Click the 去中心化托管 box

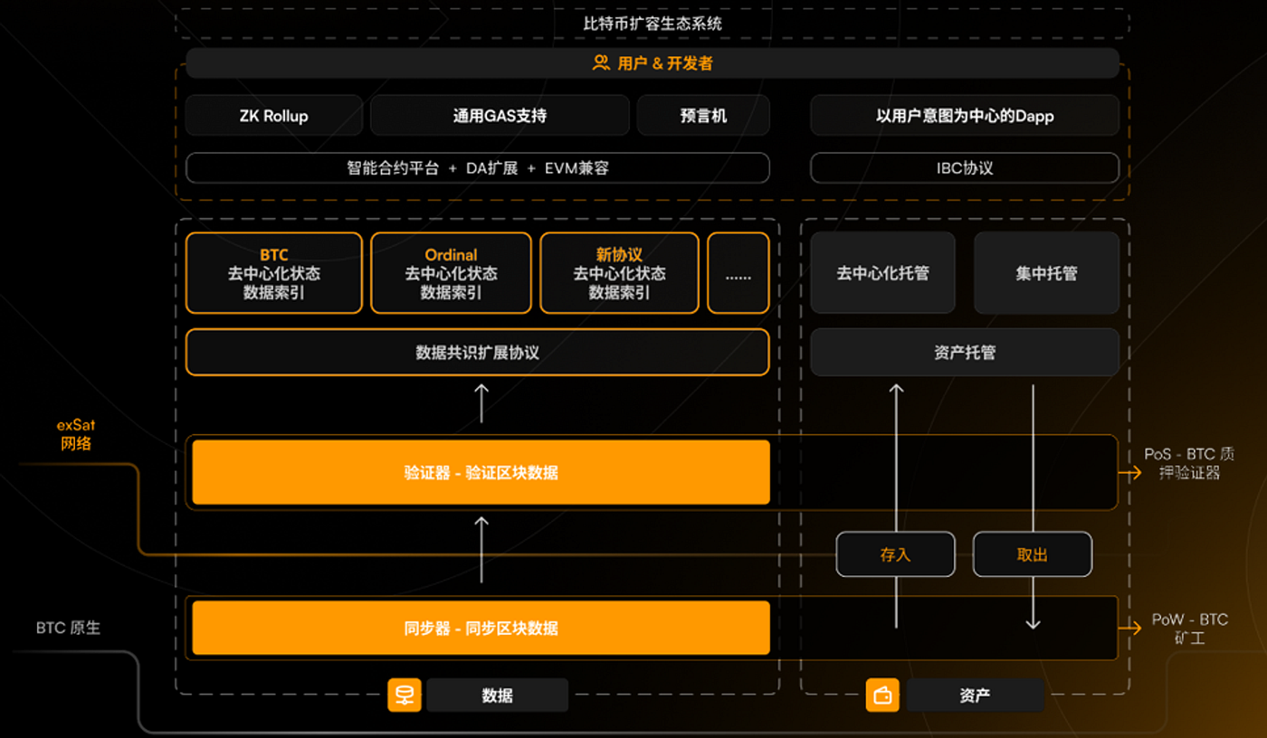coord(882,273)
